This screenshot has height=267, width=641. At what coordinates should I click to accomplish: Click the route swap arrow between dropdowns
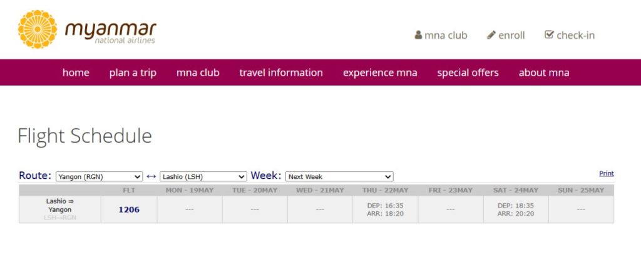(x=151, y=176)
